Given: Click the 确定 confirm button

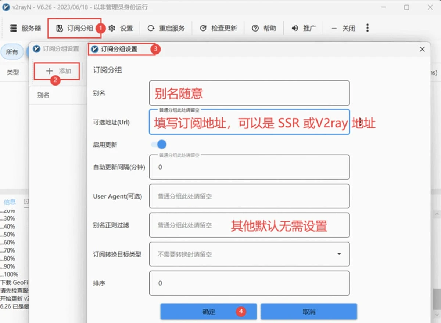Looking at the screenshot, I should click(209, 312).
